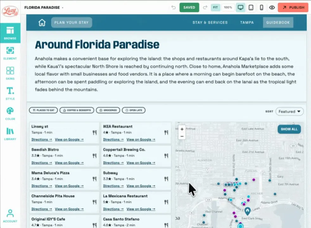Click the undo arrow icon
The image size is (311, 228).
point(174,8)
